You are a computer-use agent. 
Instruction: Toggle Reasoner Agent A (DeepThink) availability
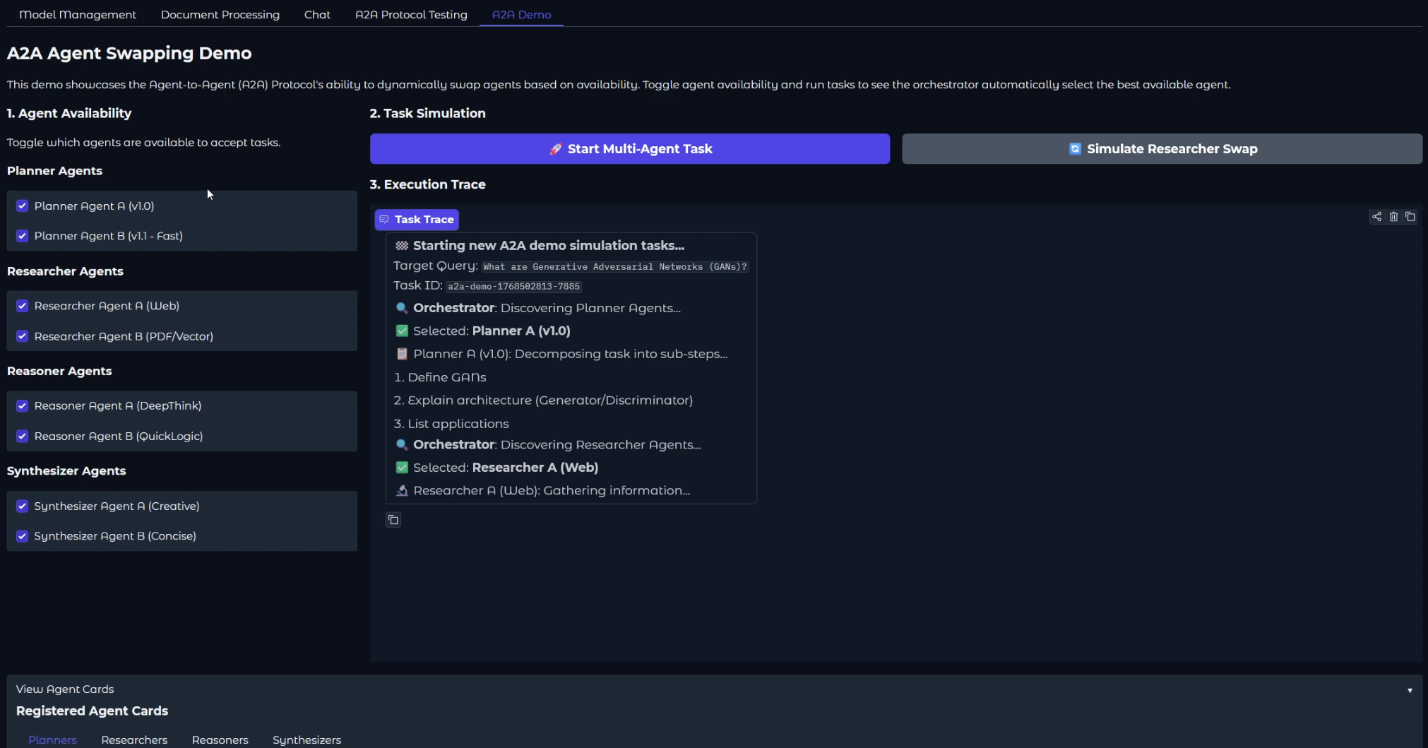22,405
